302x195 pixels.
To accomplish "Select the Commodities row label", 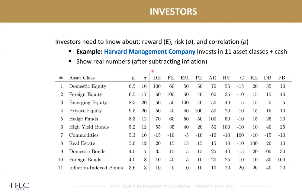I will (84, 135).
